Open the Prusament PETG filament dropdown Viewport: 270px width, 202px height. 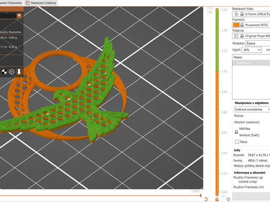[251, 25]
